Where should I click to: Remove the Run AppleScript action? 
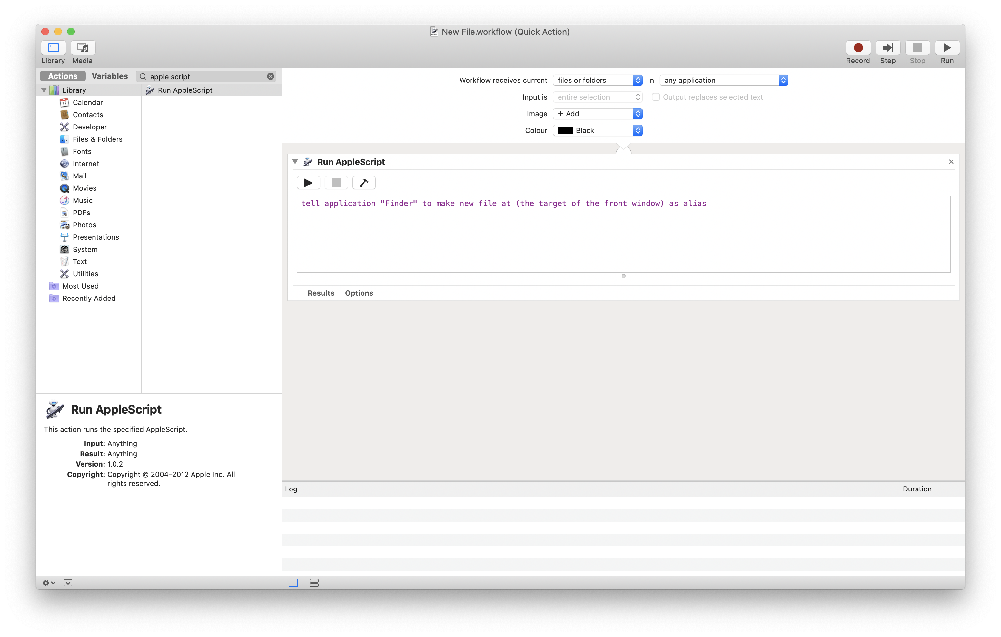pyautogui.click(x=951, y=162)
